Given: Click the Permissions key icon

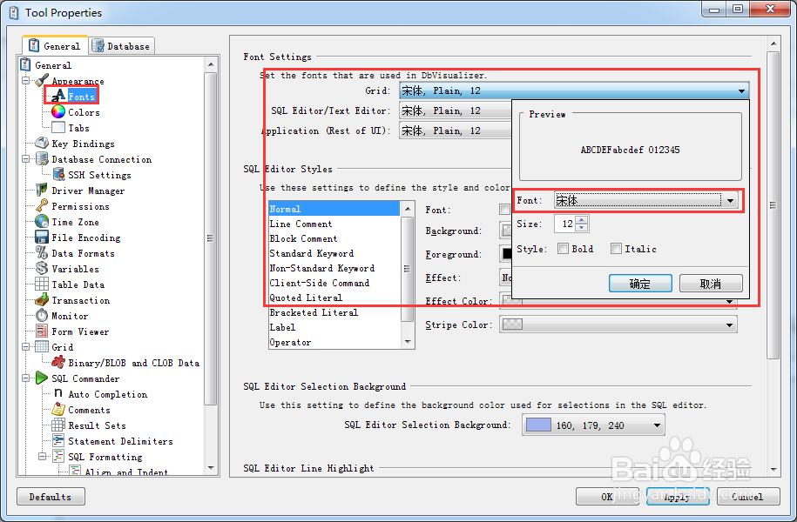Looking at the screenshot, I should click(x=42, y=205).
